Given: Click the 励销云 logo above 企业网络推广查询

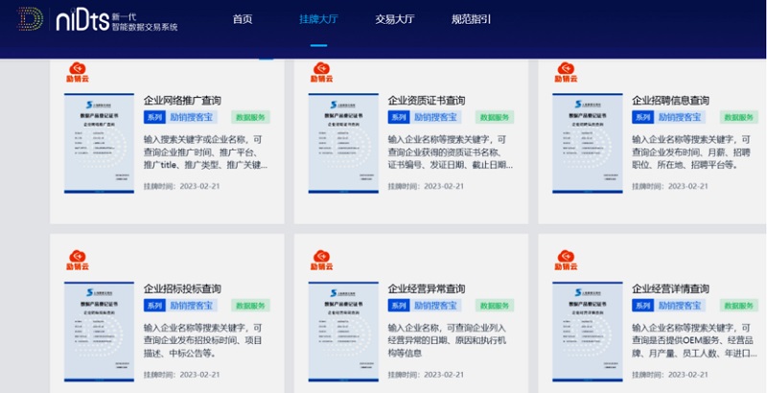Looking at the screenshot, I should [79, 73].
